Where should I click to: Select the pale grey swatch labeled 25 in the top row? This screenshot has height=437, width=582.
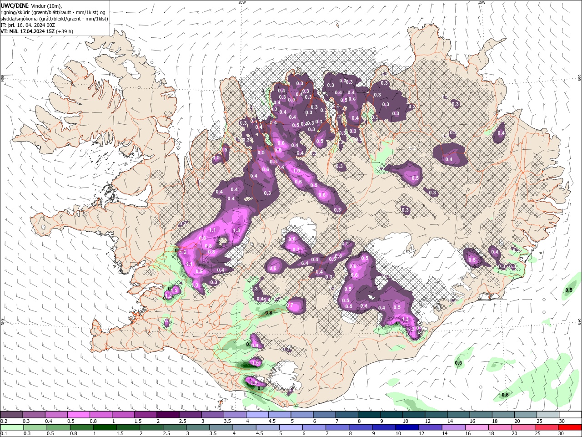click(x=547, y=415)
